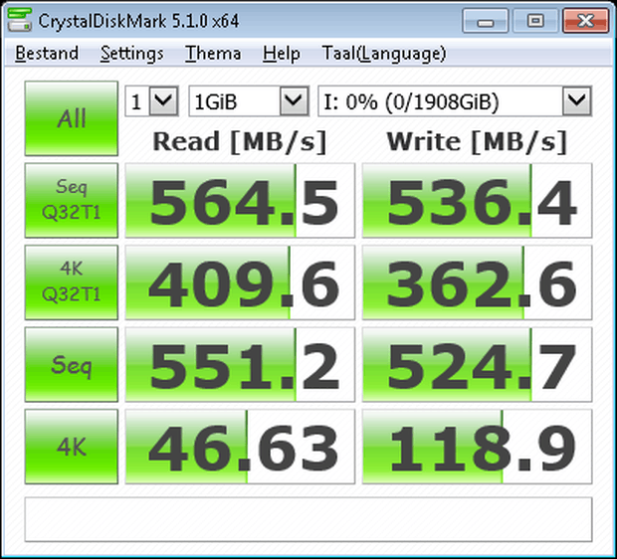Viewport: 617px width, 559px height.
Task: Click the 4K read value 46.63
Action: 240,447
